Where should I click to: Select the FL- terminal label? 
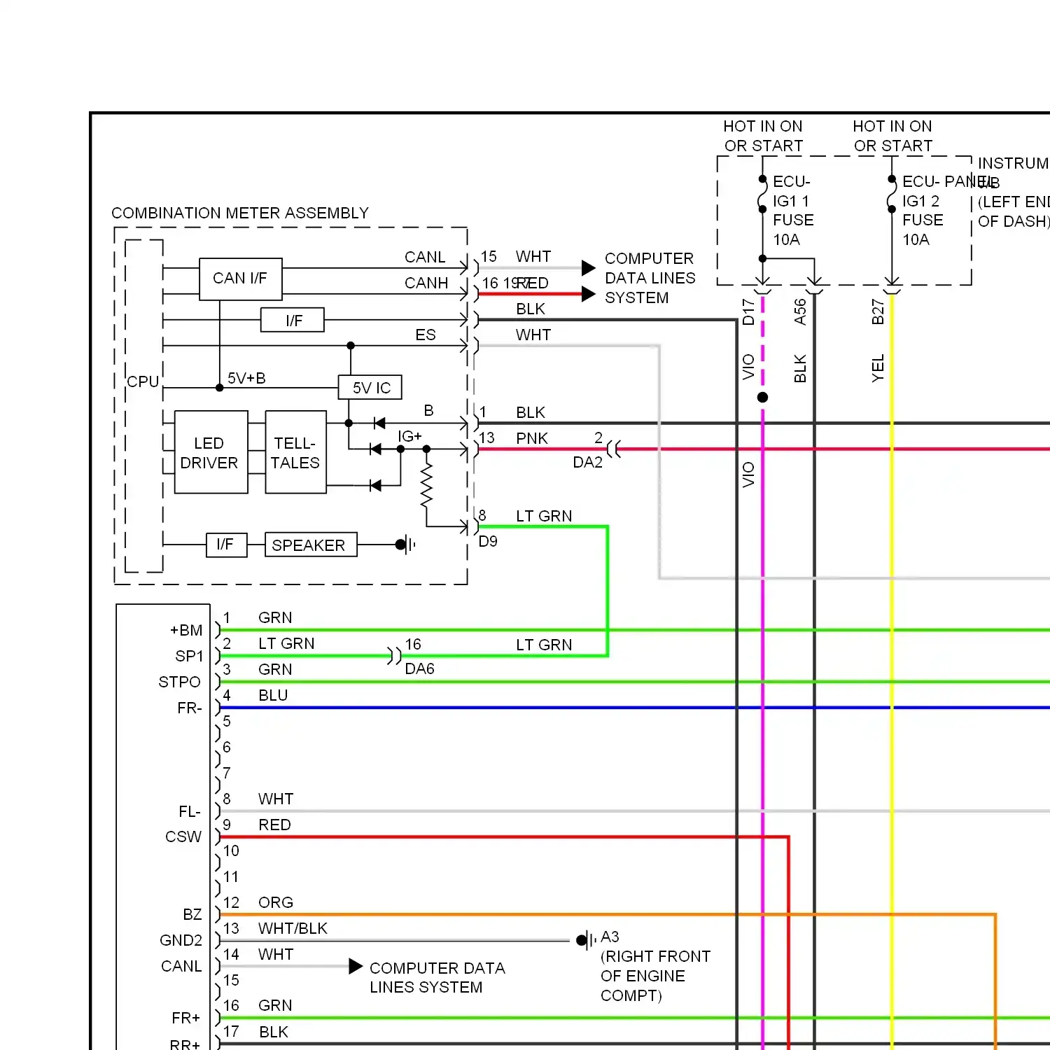tap(190, 811)
